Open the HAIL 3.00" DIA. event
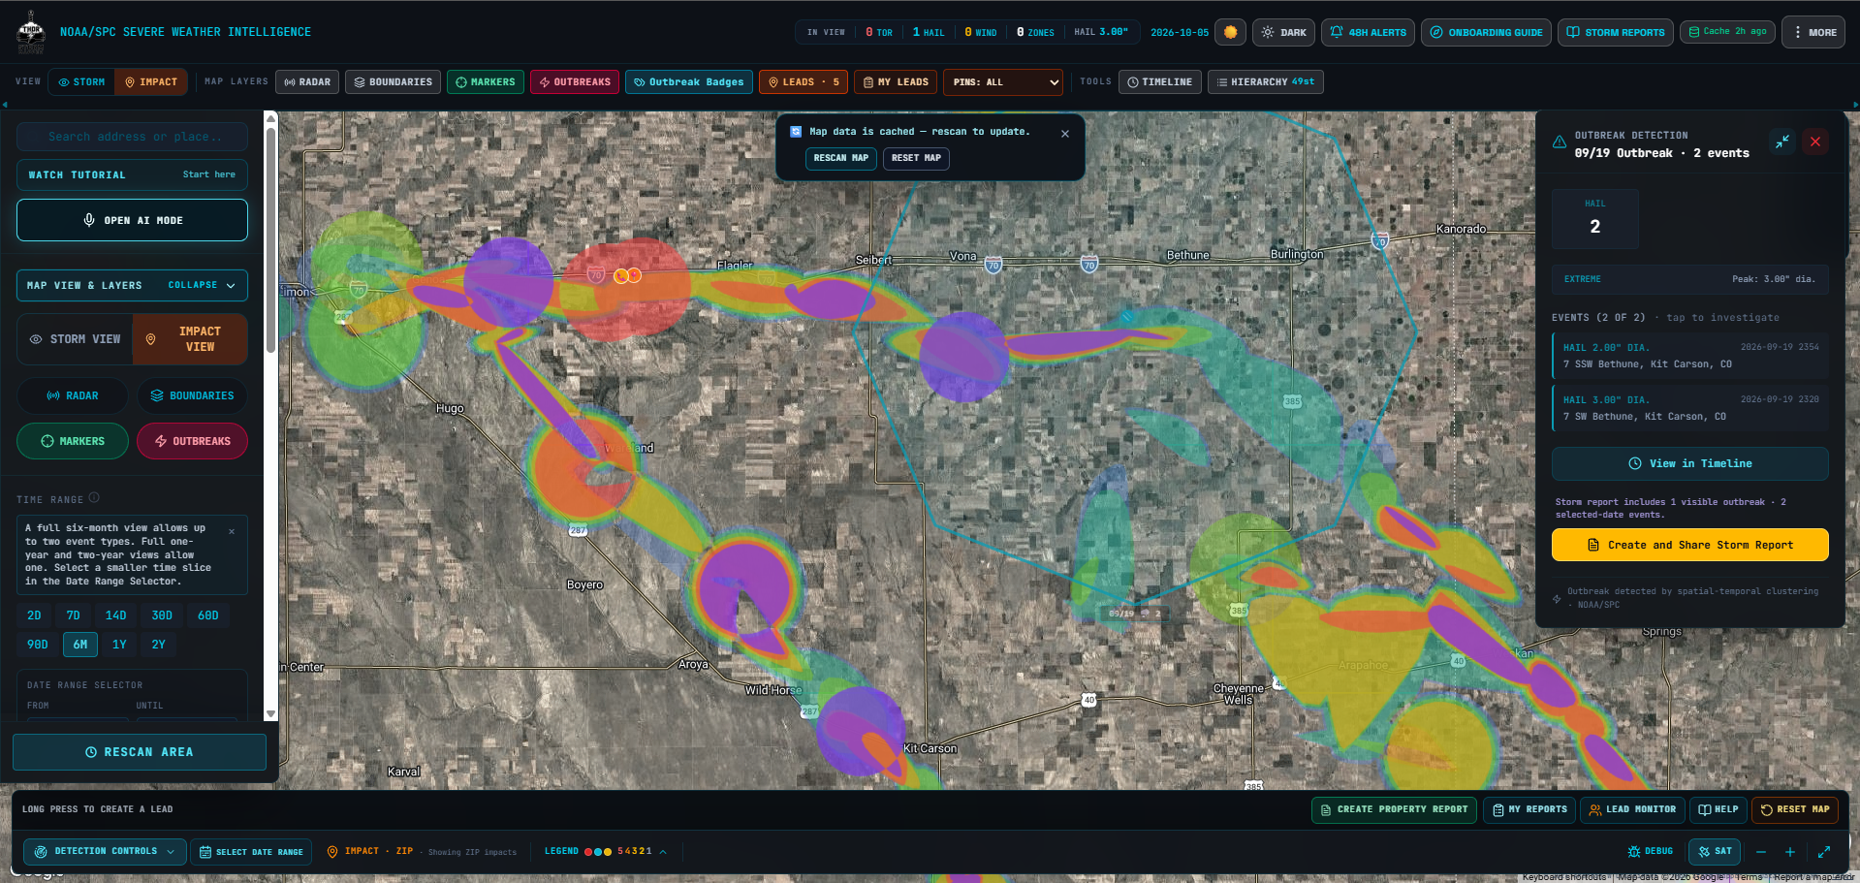This screenshot has width=1860, height=883. pos(1690,408)
